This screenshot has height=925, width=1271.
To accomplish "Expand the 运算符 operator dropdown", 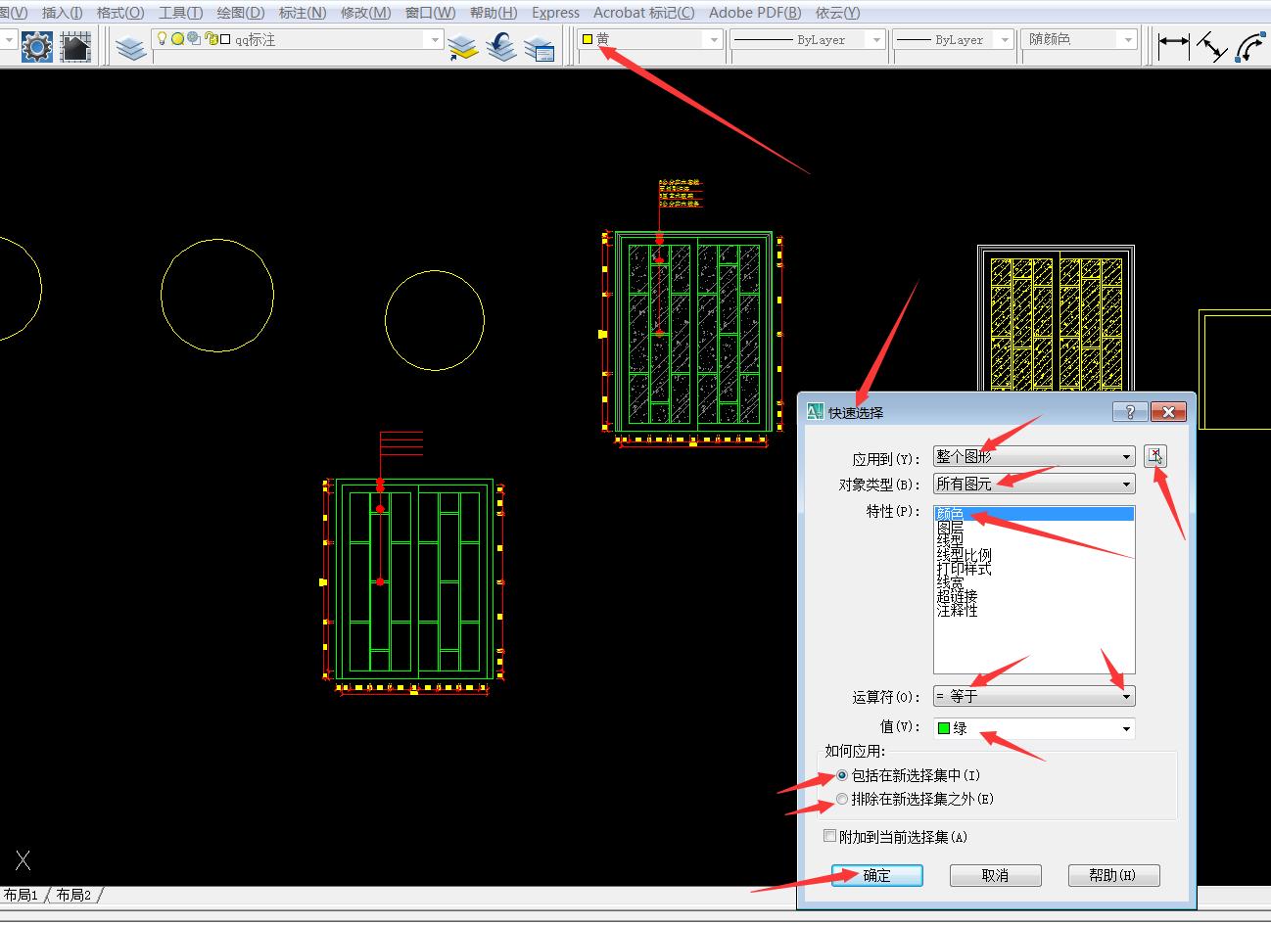I will pyautogui.click(x=1033, y=697).
